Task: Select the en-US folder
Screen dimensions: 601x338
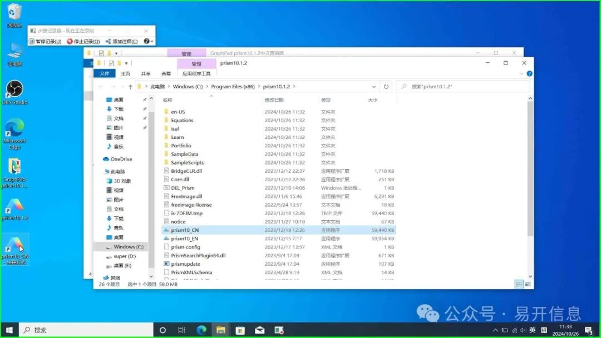Action: [178, 112]
